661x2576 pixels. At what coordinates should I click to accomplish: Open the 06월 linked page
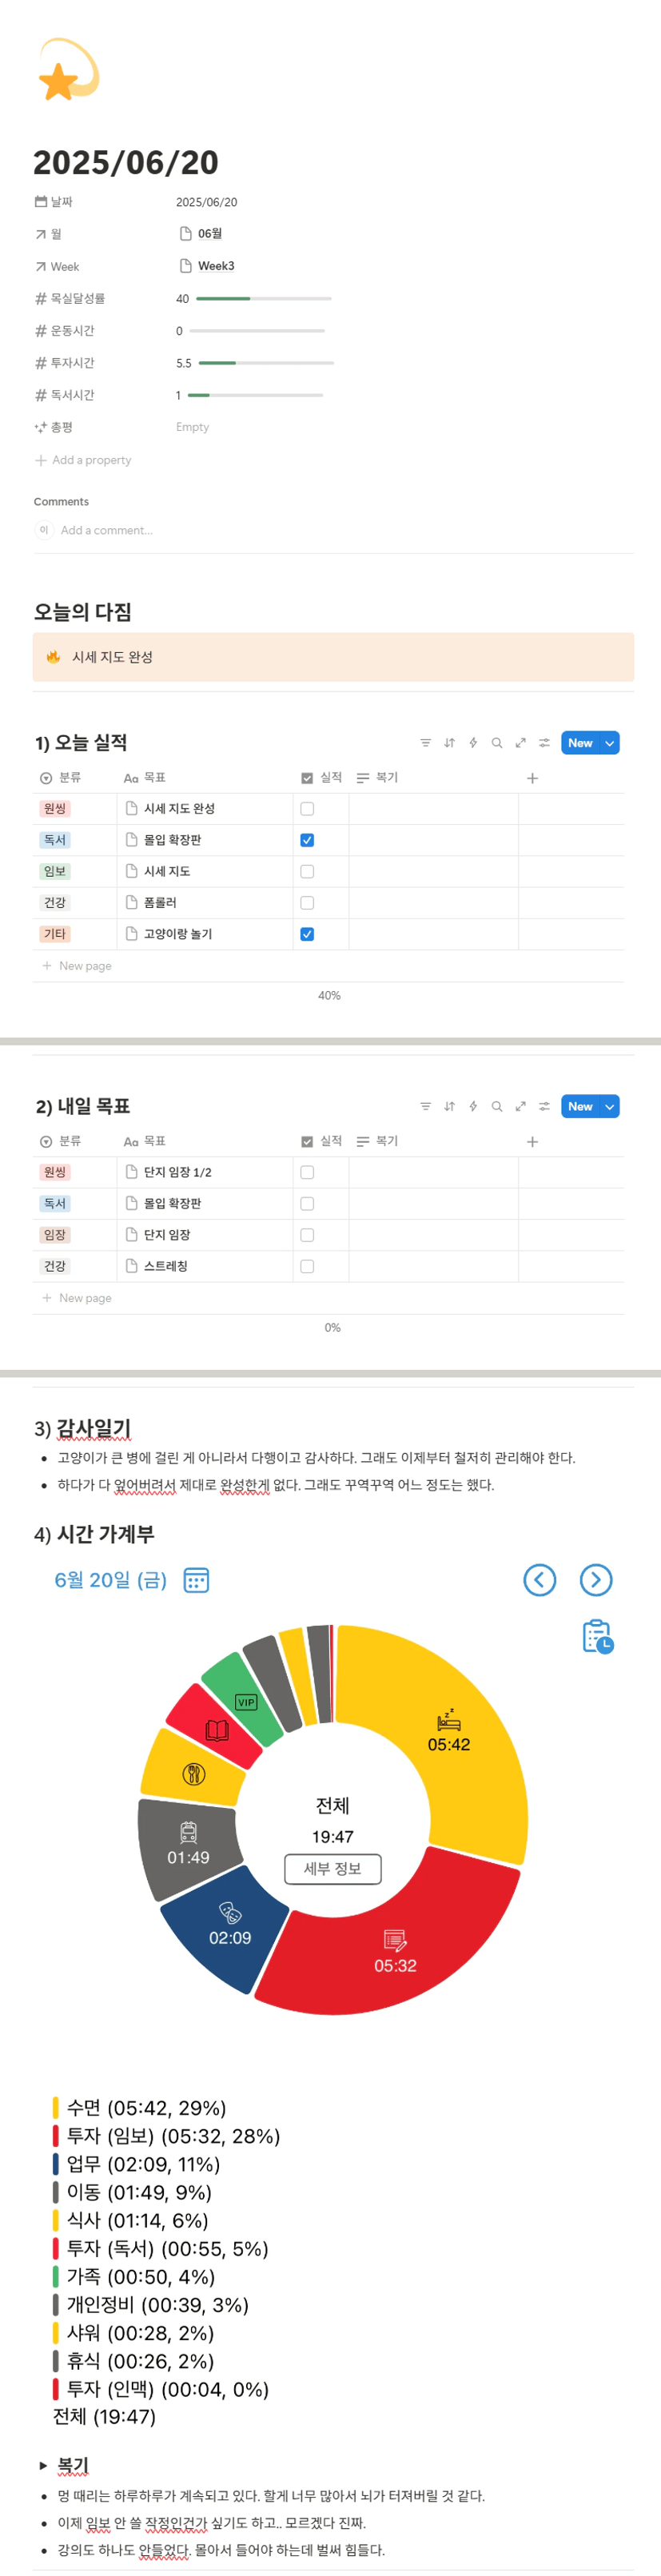point(209,234)
